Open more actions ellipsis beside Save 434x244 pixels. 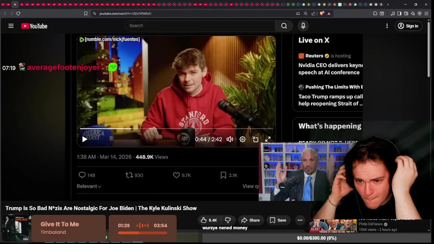(x=300, y=220)
